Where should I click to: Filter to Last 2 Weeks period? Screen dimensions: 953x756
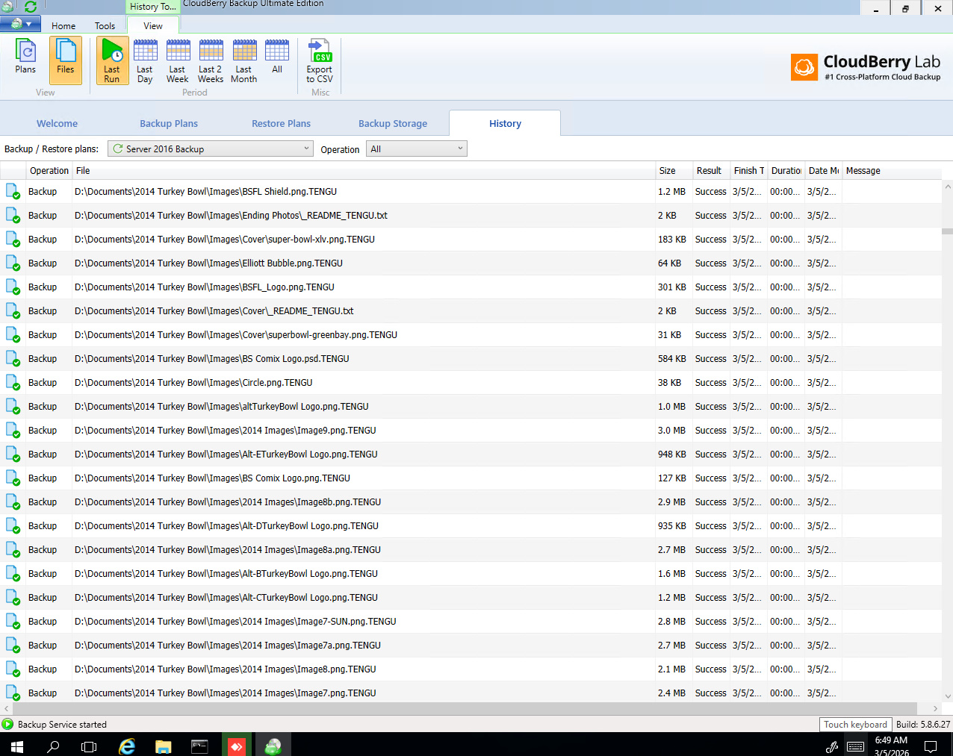(211, 60)
